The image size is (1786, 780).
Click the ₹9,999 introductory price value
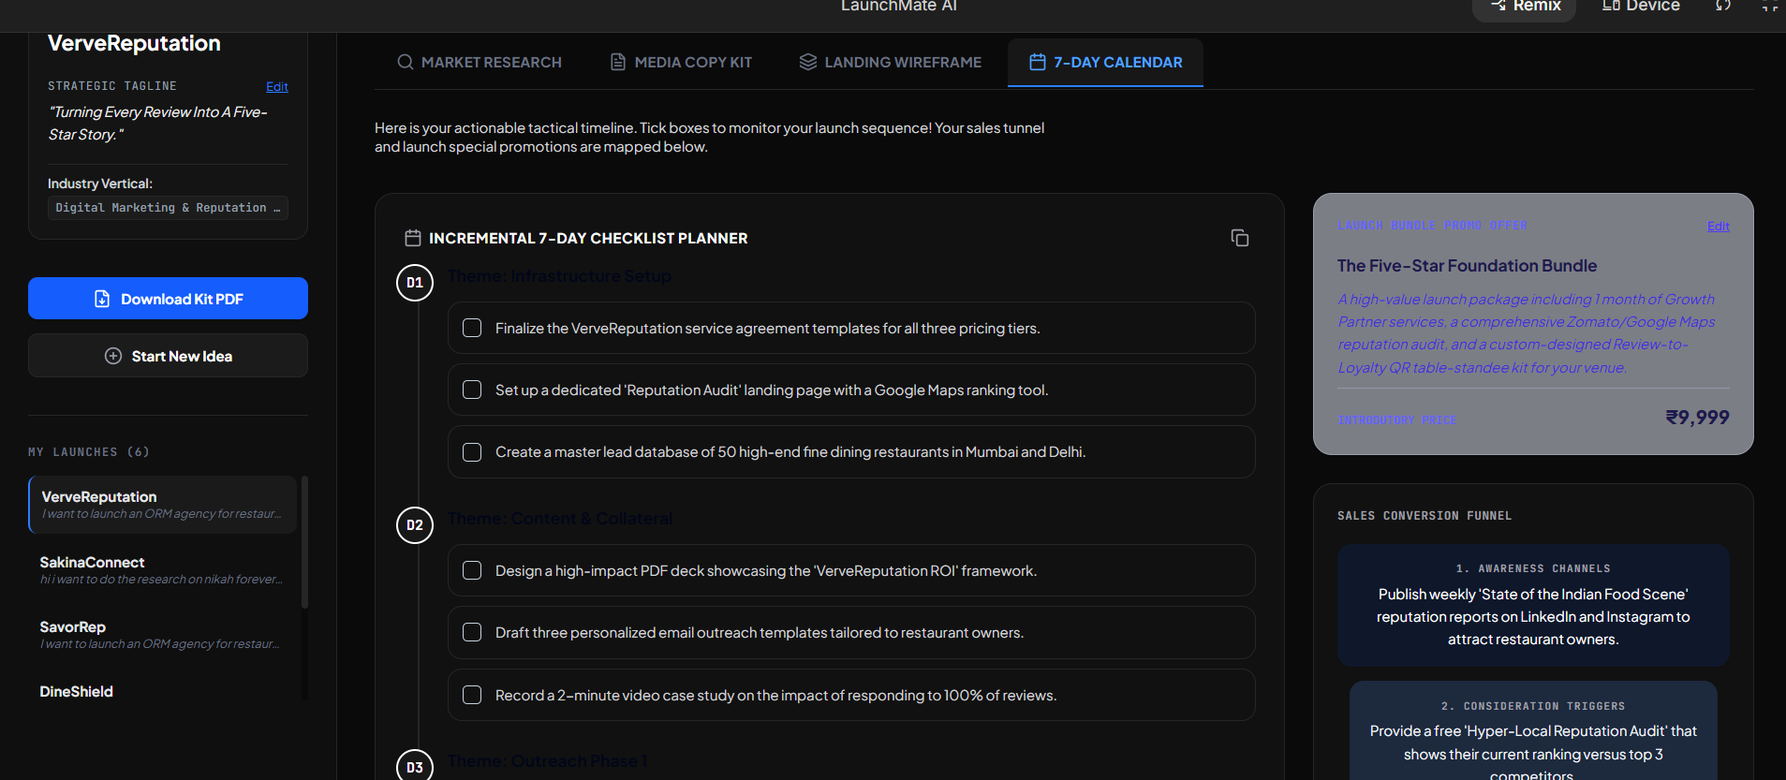pos(1697,418)
